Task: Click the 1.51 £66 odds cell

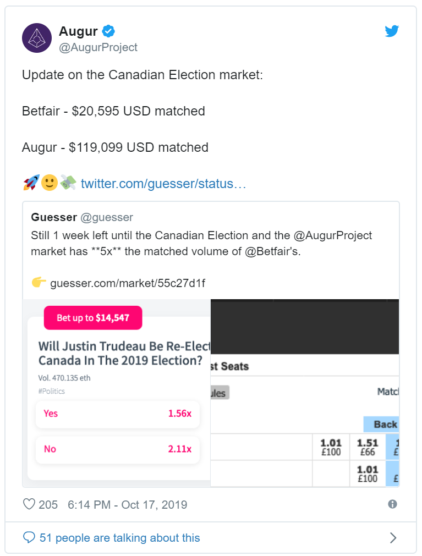Action: click(368, 447)
